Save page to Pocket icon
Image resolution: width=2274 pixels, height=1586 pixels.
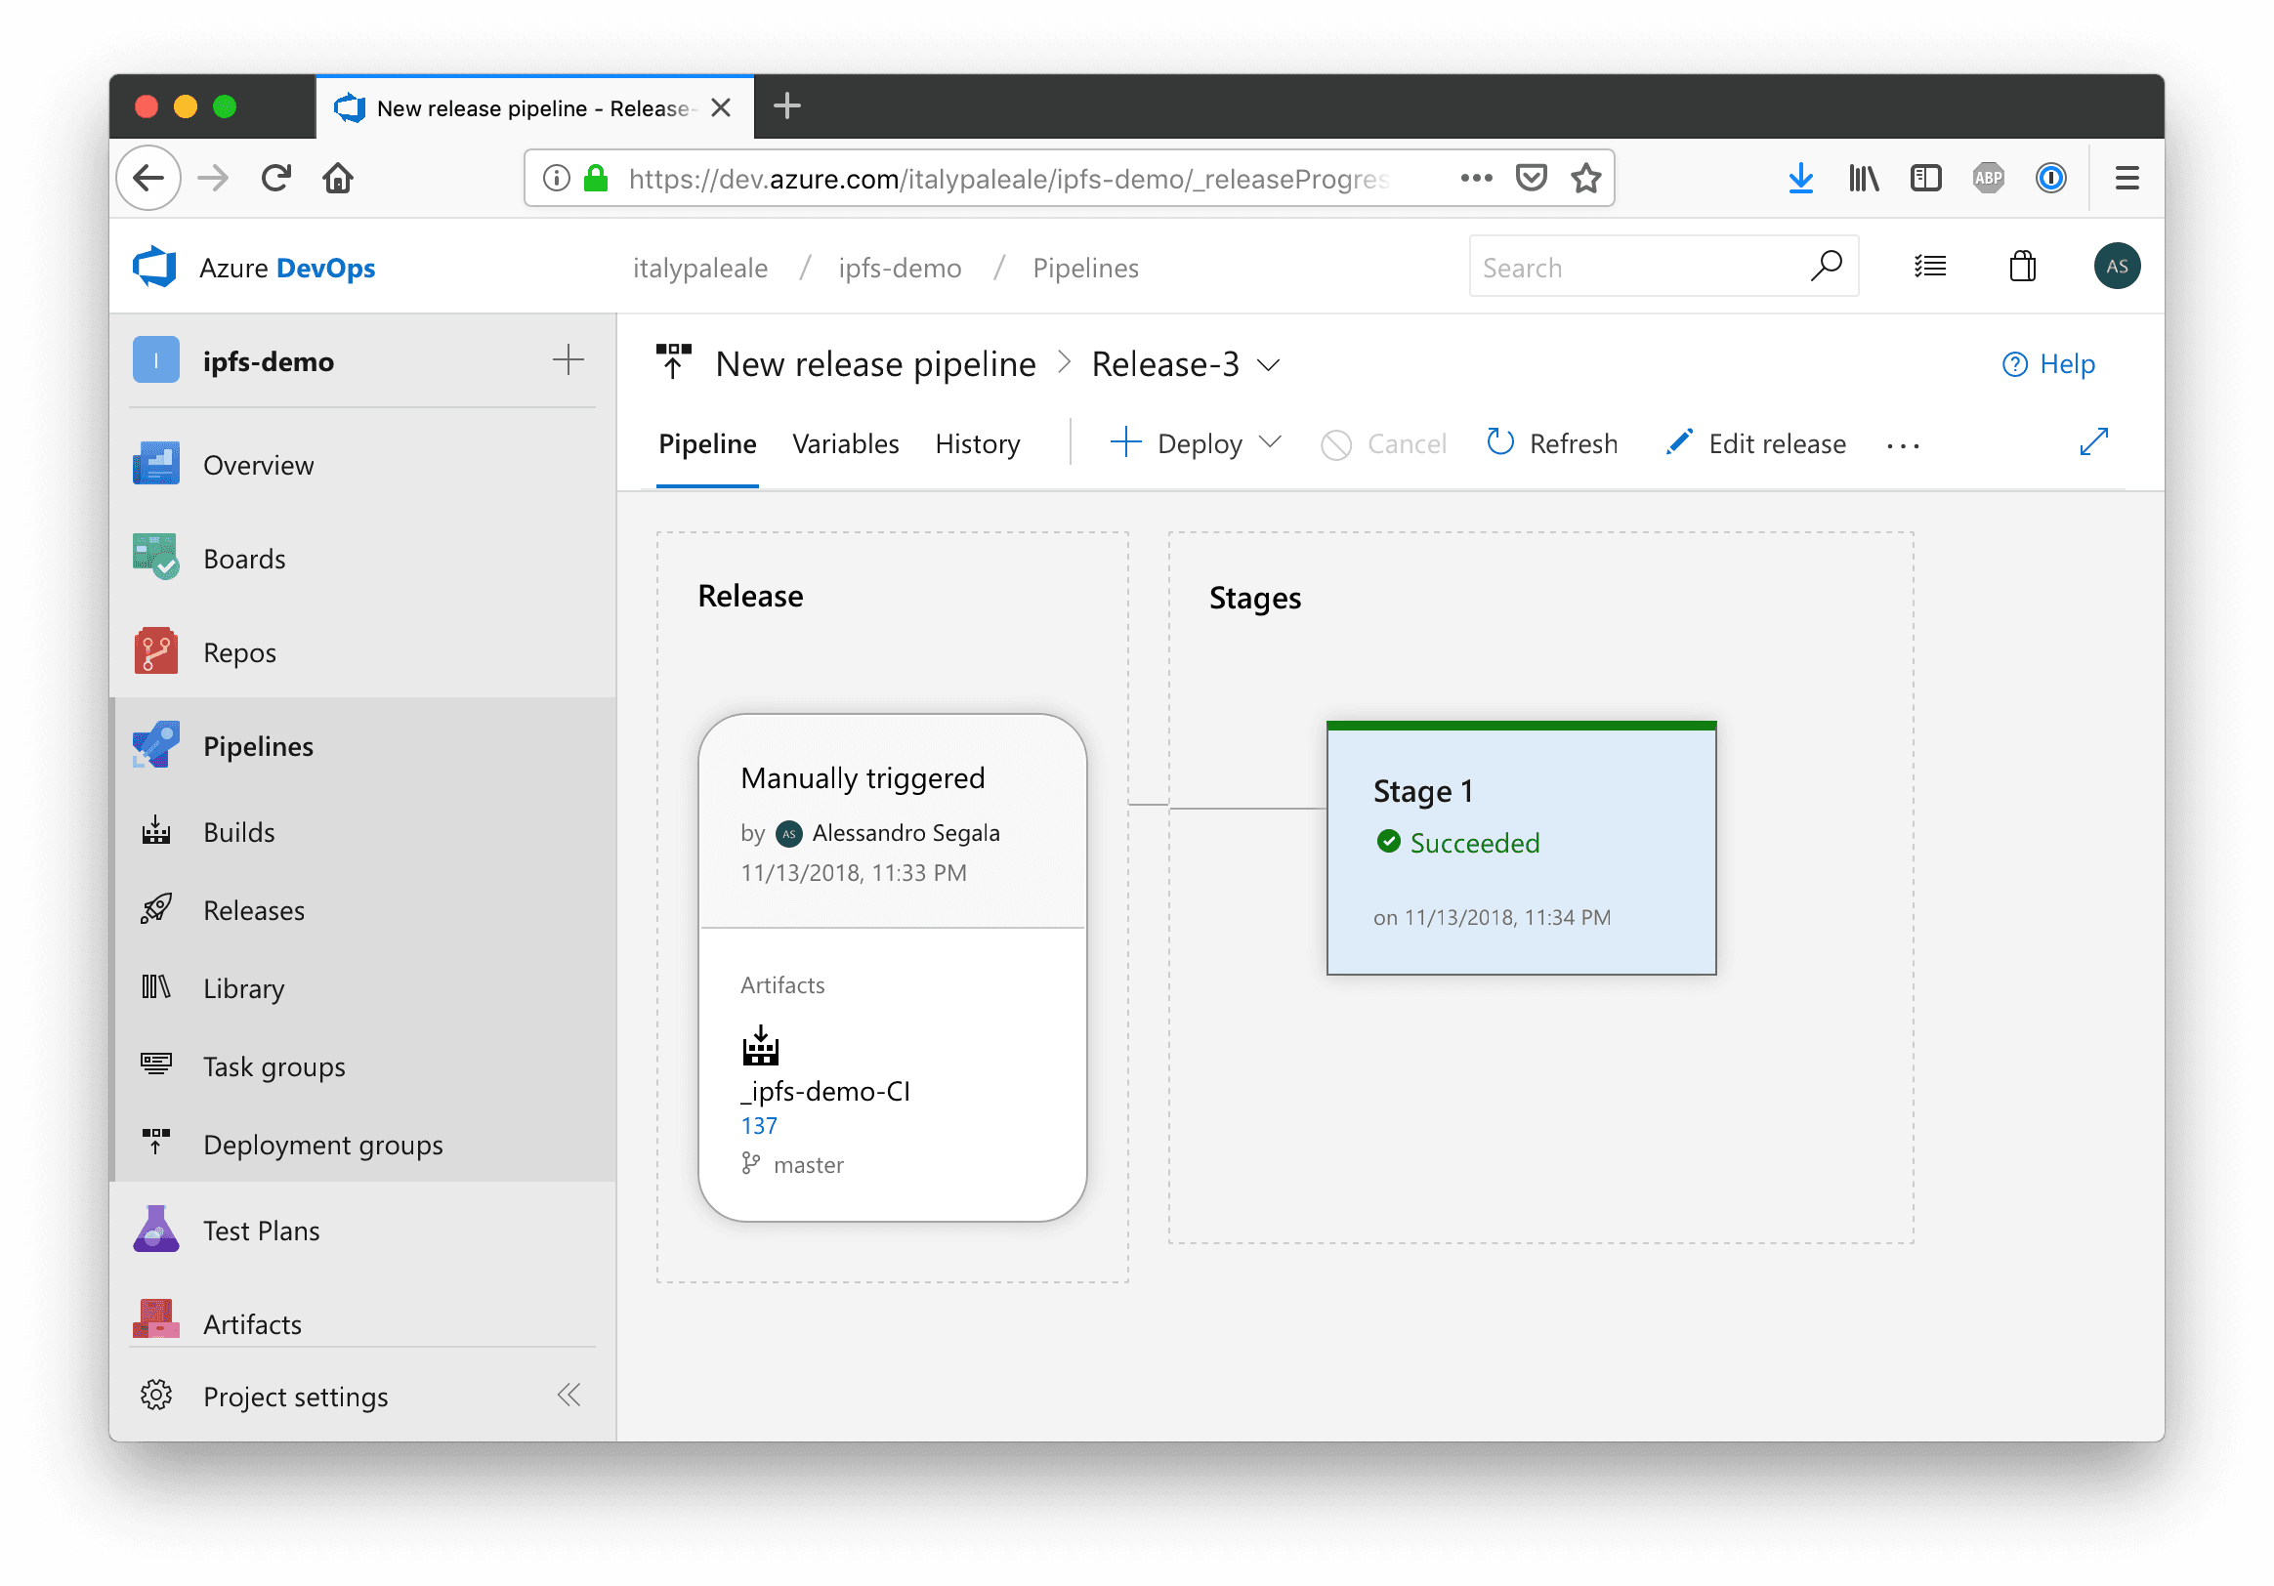1532,178
